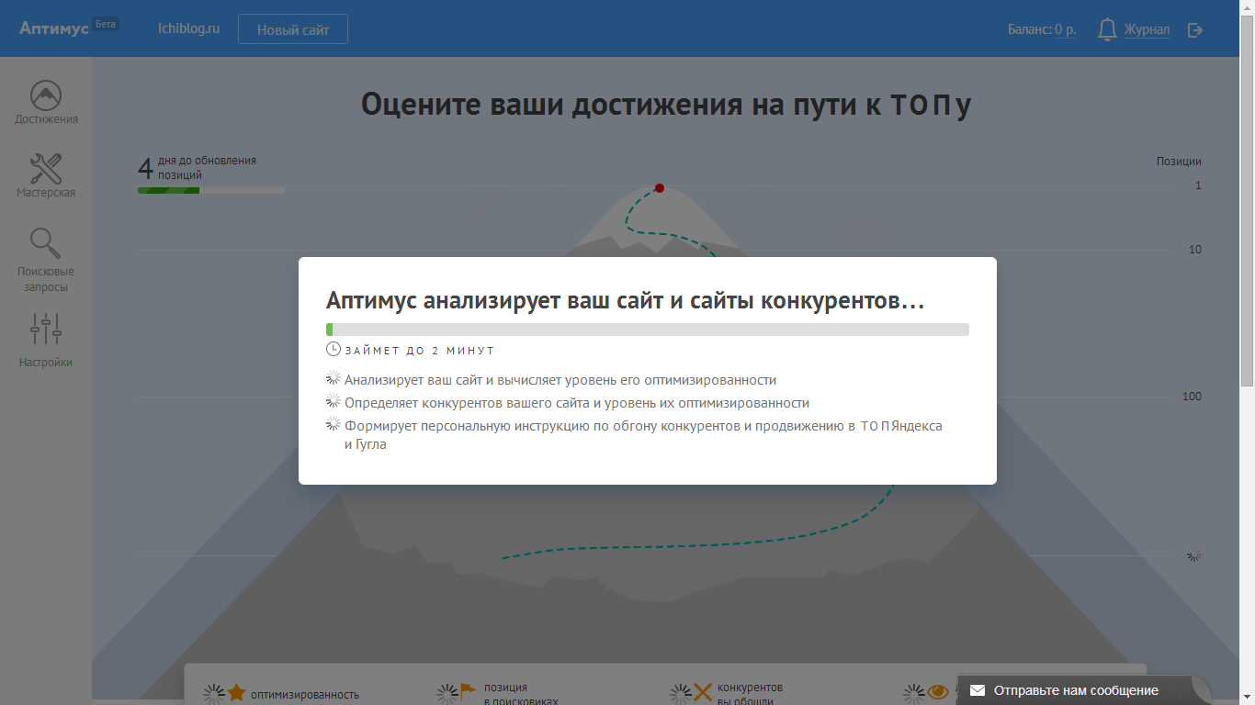Click the scrollbar up arrow
The image size is (1255, 705).
pyautogui.click(x=1247, y=7)
